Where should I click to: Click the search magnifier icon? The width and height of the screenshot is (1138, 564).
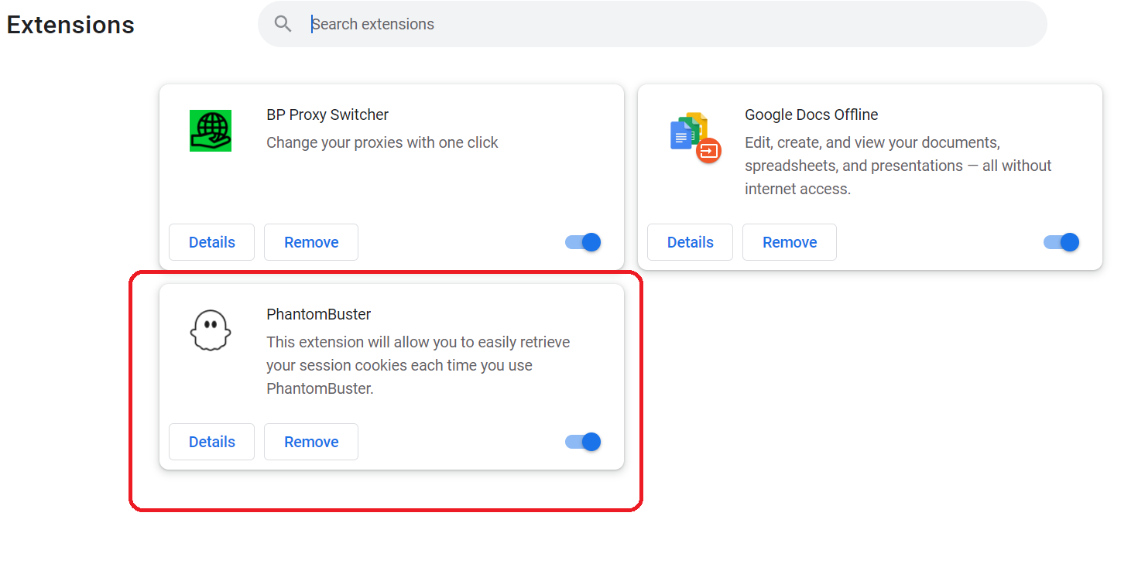[x=283, y=24]
